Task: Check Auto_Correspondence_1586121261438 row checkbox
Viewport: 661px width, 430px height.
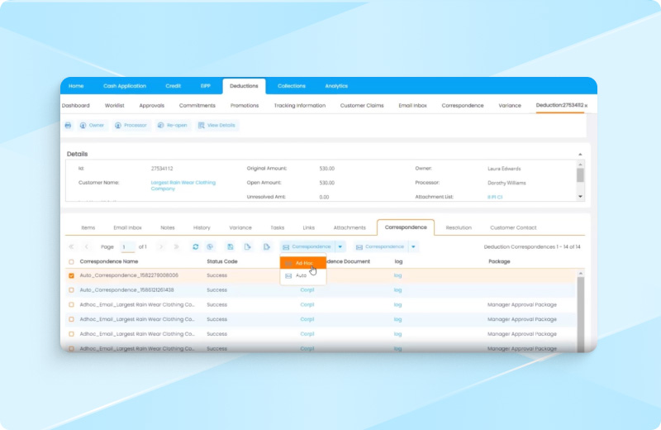Action: 71,290
